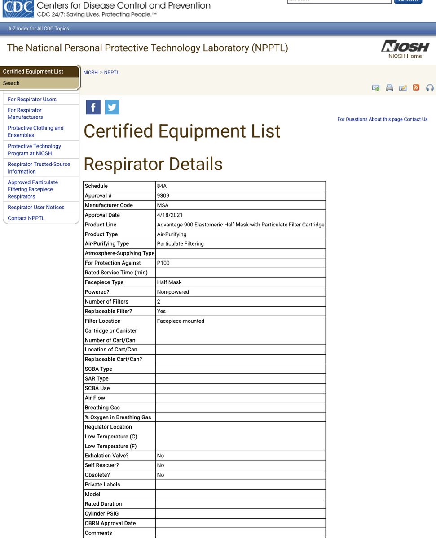
Task: Click the Facepiece Type value Half Mask
Action: [169, 282]
